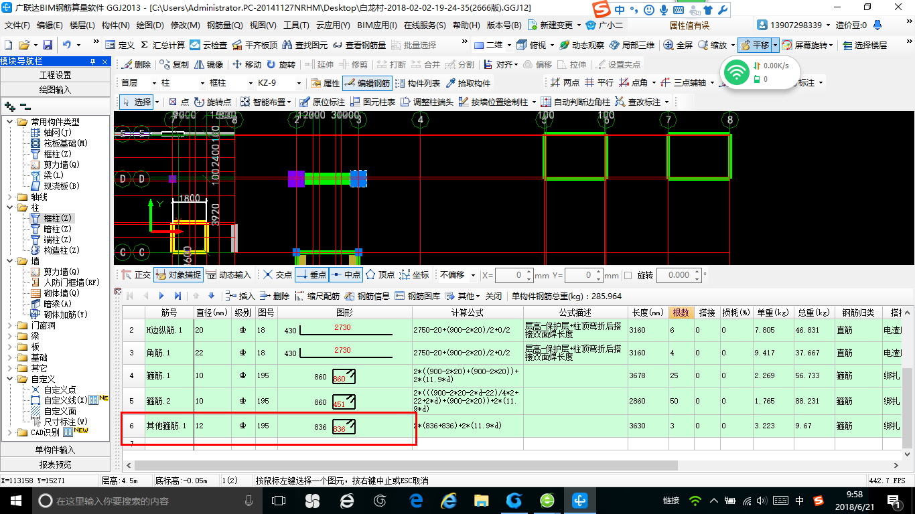Click 缩尺配筋 in the rebar toolbar
The height and width of the screenshot is (514, 915).
click(317, 296)
